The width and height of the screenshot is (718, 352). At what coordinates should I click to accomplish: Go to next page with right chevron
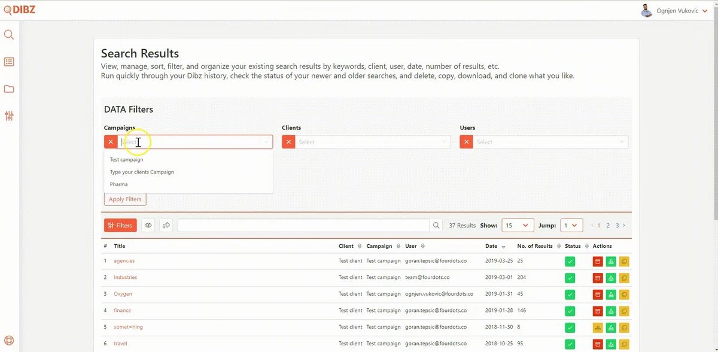624,226
